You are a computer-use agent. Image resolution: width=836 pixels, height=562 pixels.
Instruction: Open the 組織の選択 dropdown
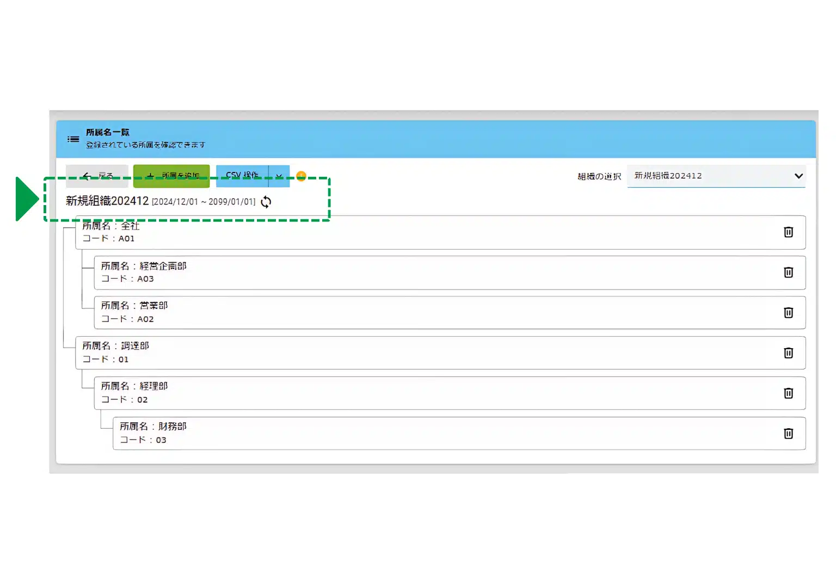point(716,176)
